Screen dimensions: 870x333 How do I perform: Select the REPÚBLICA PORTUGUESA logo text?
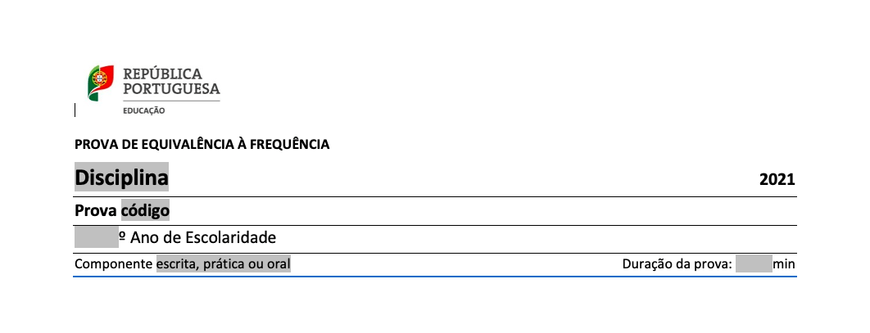(x=171, y=81)
